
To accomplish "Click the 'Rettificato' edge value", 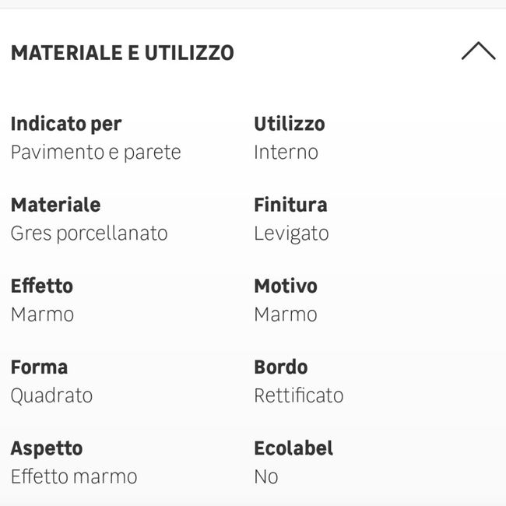I will coord(298,395).
